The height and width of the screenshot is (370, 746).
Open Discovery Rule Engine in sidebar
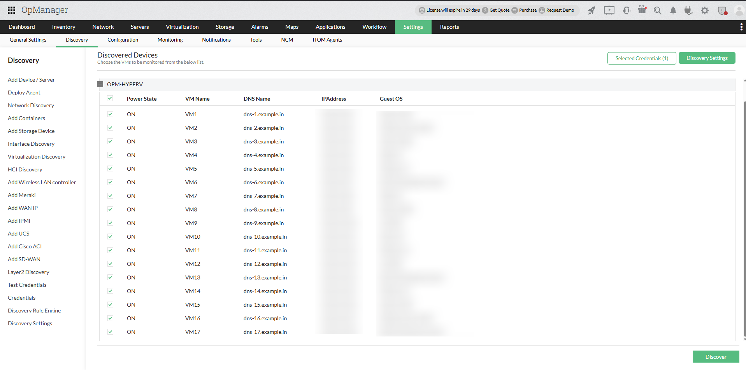[x=34, y=311]
